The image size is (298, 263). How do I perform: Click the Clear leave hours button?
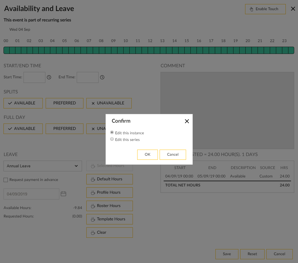tap(110, 233)
